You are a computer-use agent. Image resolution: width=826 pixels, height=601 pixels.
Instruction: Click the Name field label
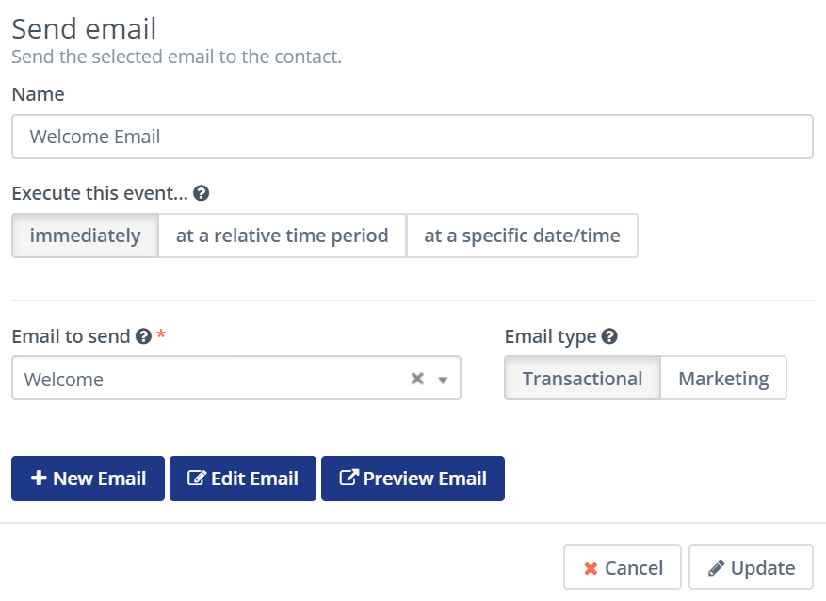(x=38, y=94)
